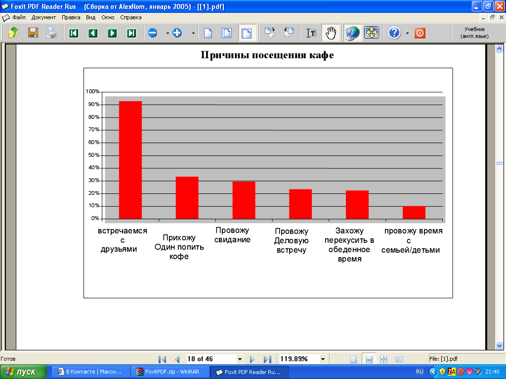Image resolution: width=506 pixels, height=379 pixels.
Task: Open the Окно menu
Action: coord(108,17)
